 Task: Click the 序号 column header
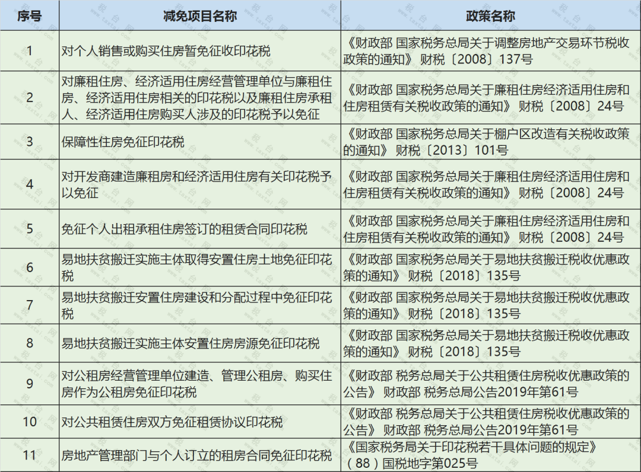30,15
